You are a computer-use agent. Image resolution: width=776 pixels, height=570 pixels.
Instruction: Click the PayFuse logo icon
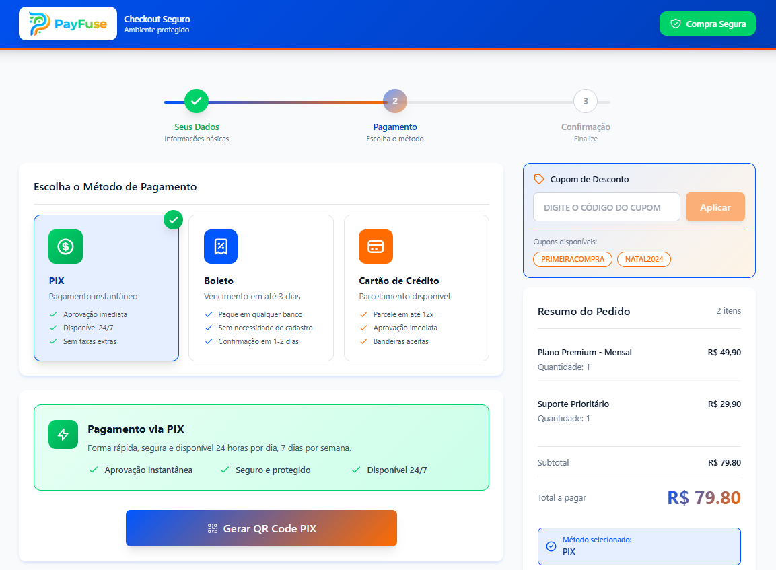click(40, 23)
